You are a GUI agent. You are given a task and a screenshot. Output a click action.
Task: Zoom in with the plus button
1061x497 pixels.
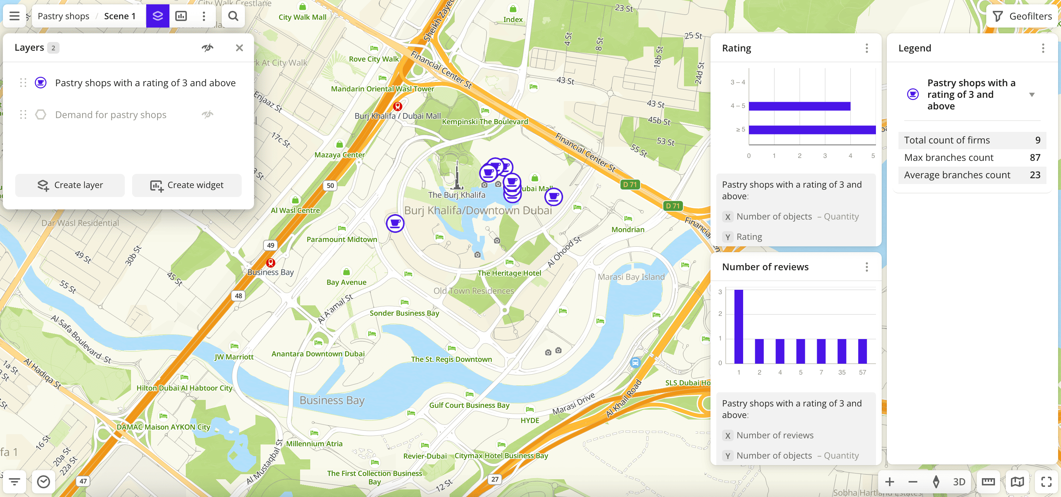(x=889, y=481)
